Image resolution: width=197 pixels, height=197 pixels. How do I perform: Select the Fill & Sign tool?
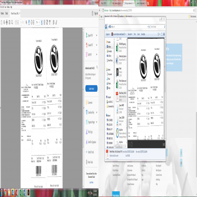pos(89,132)
